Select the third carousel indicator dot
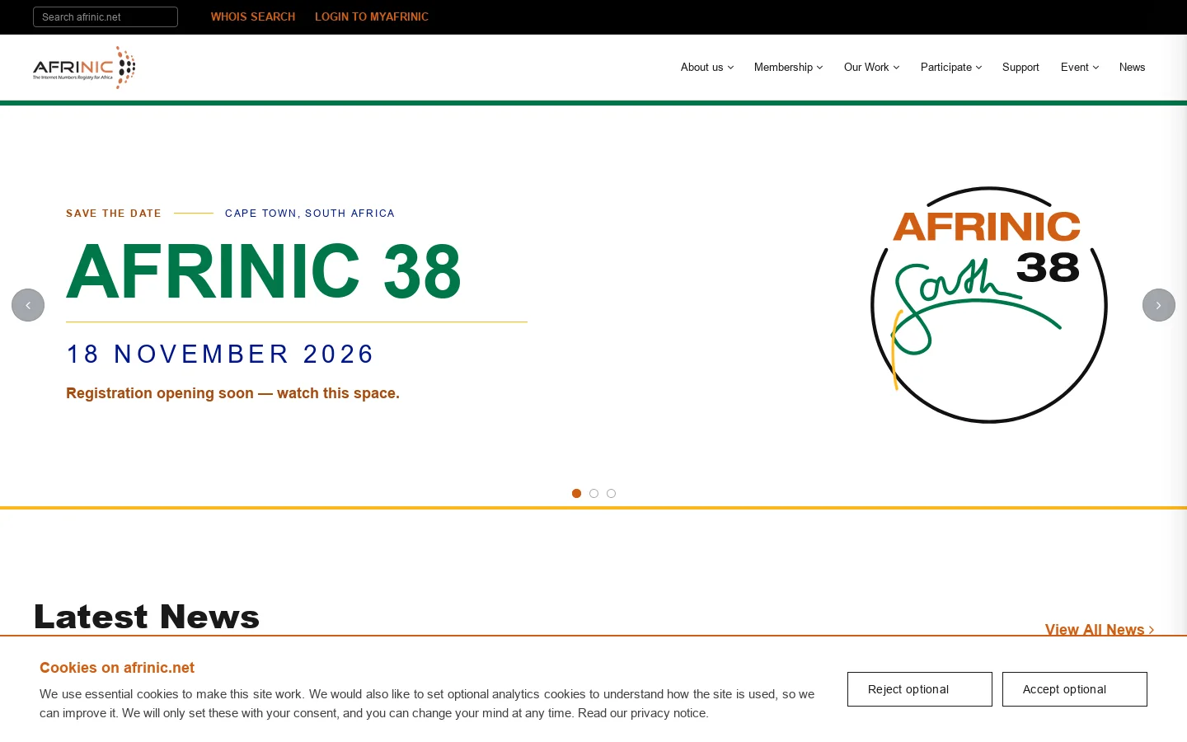The width and height of the screenshot is (1187, 742). coord(611,493)
